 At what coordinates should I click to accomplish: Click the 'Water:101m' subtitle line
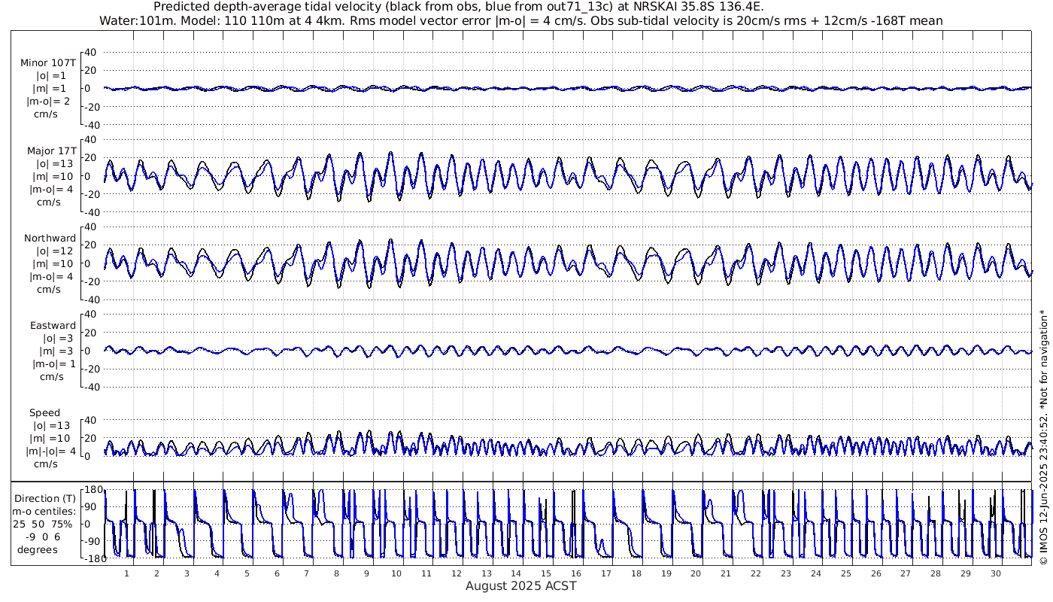pyautogui.click(x=520, y=20)
